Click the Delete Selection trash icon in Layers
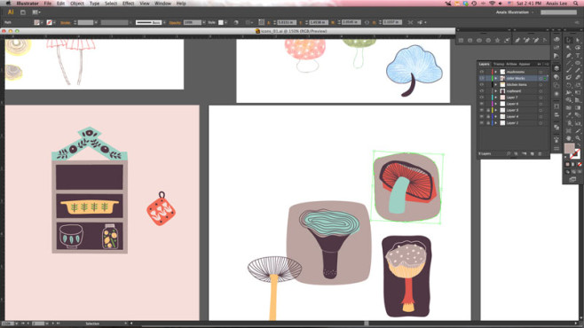584x328 pixels. (540, 153)
